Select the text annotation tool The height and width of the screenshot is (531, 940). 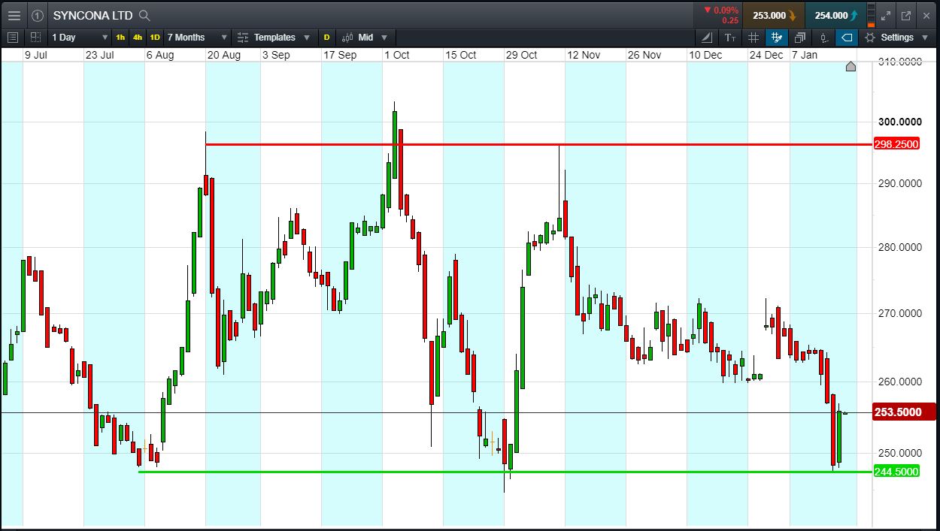pos(729,37)
